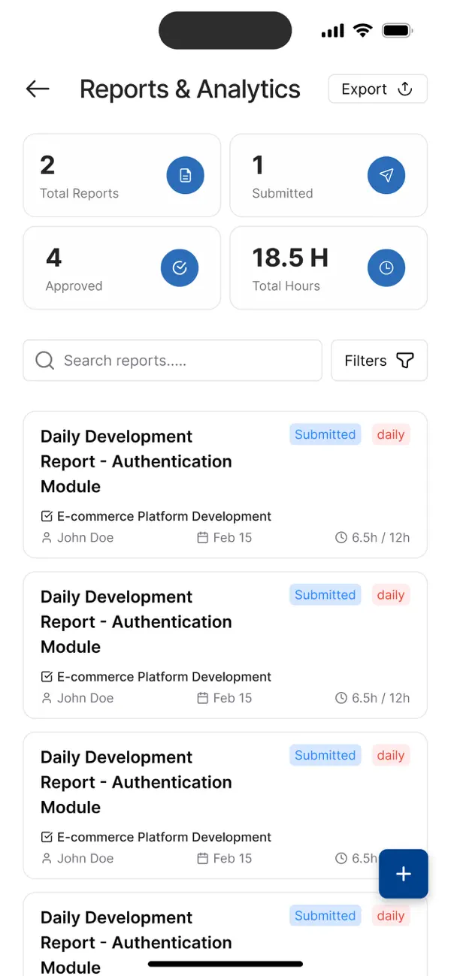
Task: Tap the person icon on third report card
Action: click(x=47, y=859)
